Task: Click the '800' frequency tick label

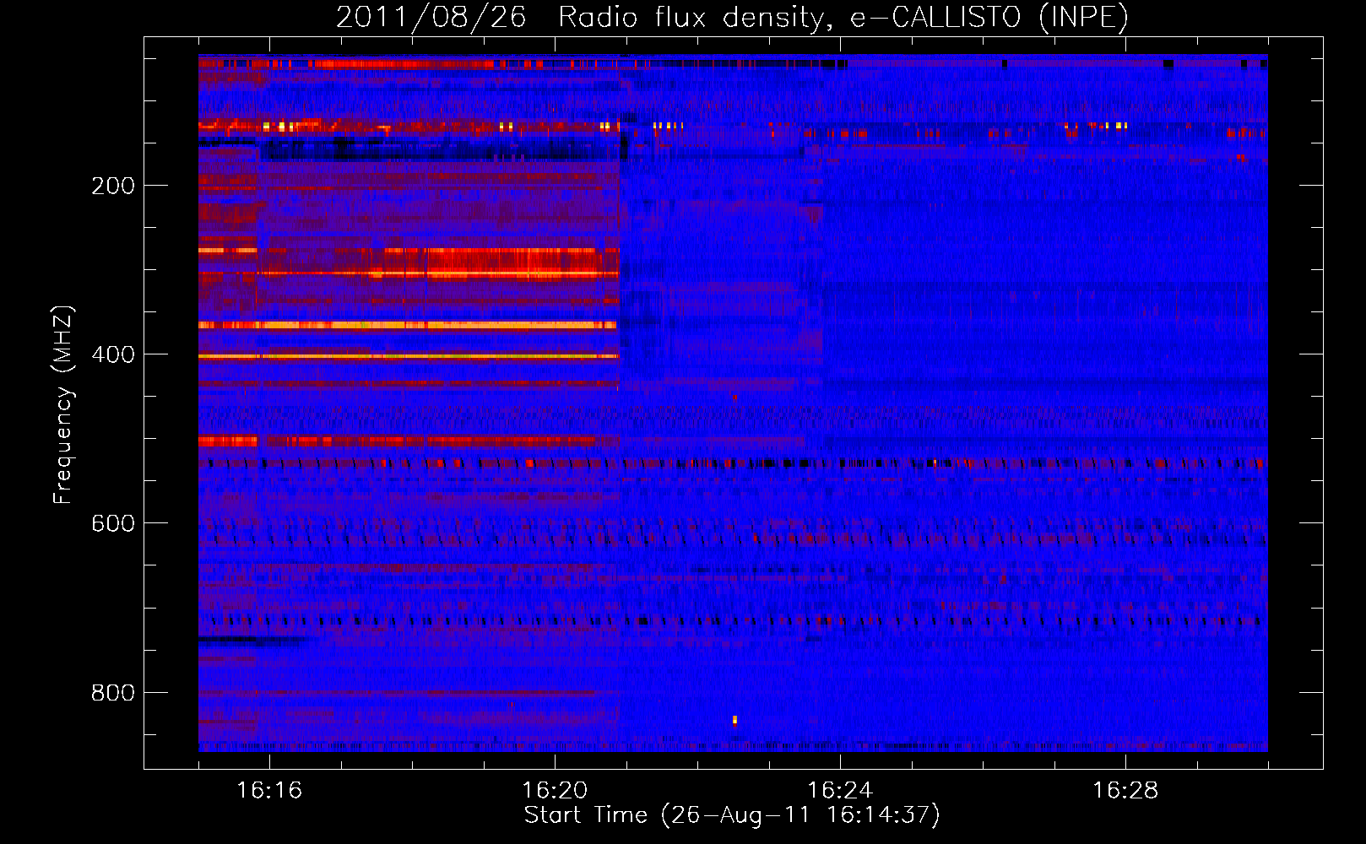Action: click(113, 693)
